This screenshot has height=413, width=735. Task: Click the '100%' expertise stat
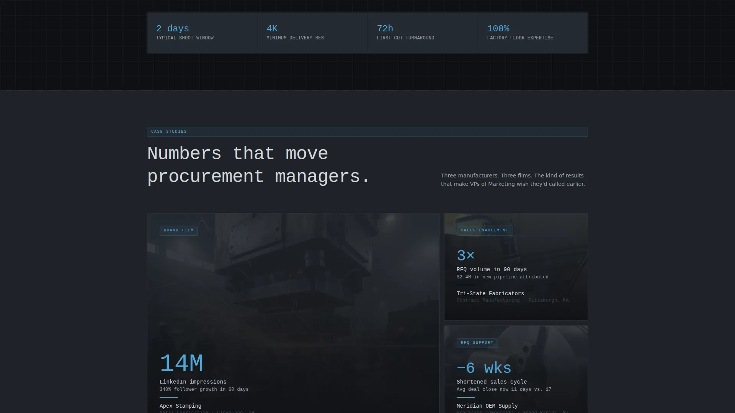click(498, 29)
